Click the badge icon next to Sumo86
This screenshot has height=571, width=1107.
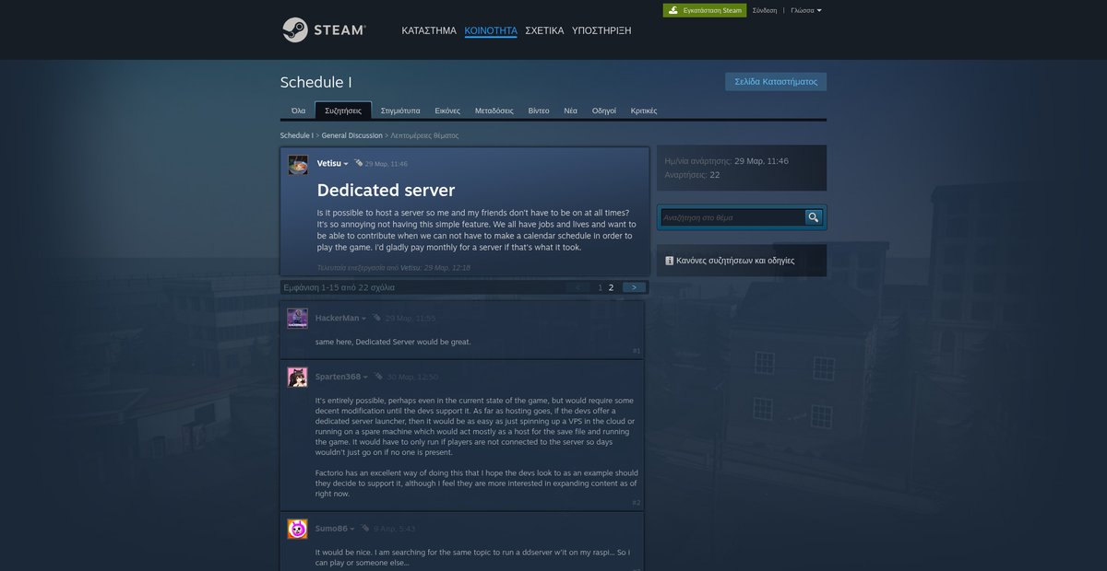click(365, 529)
